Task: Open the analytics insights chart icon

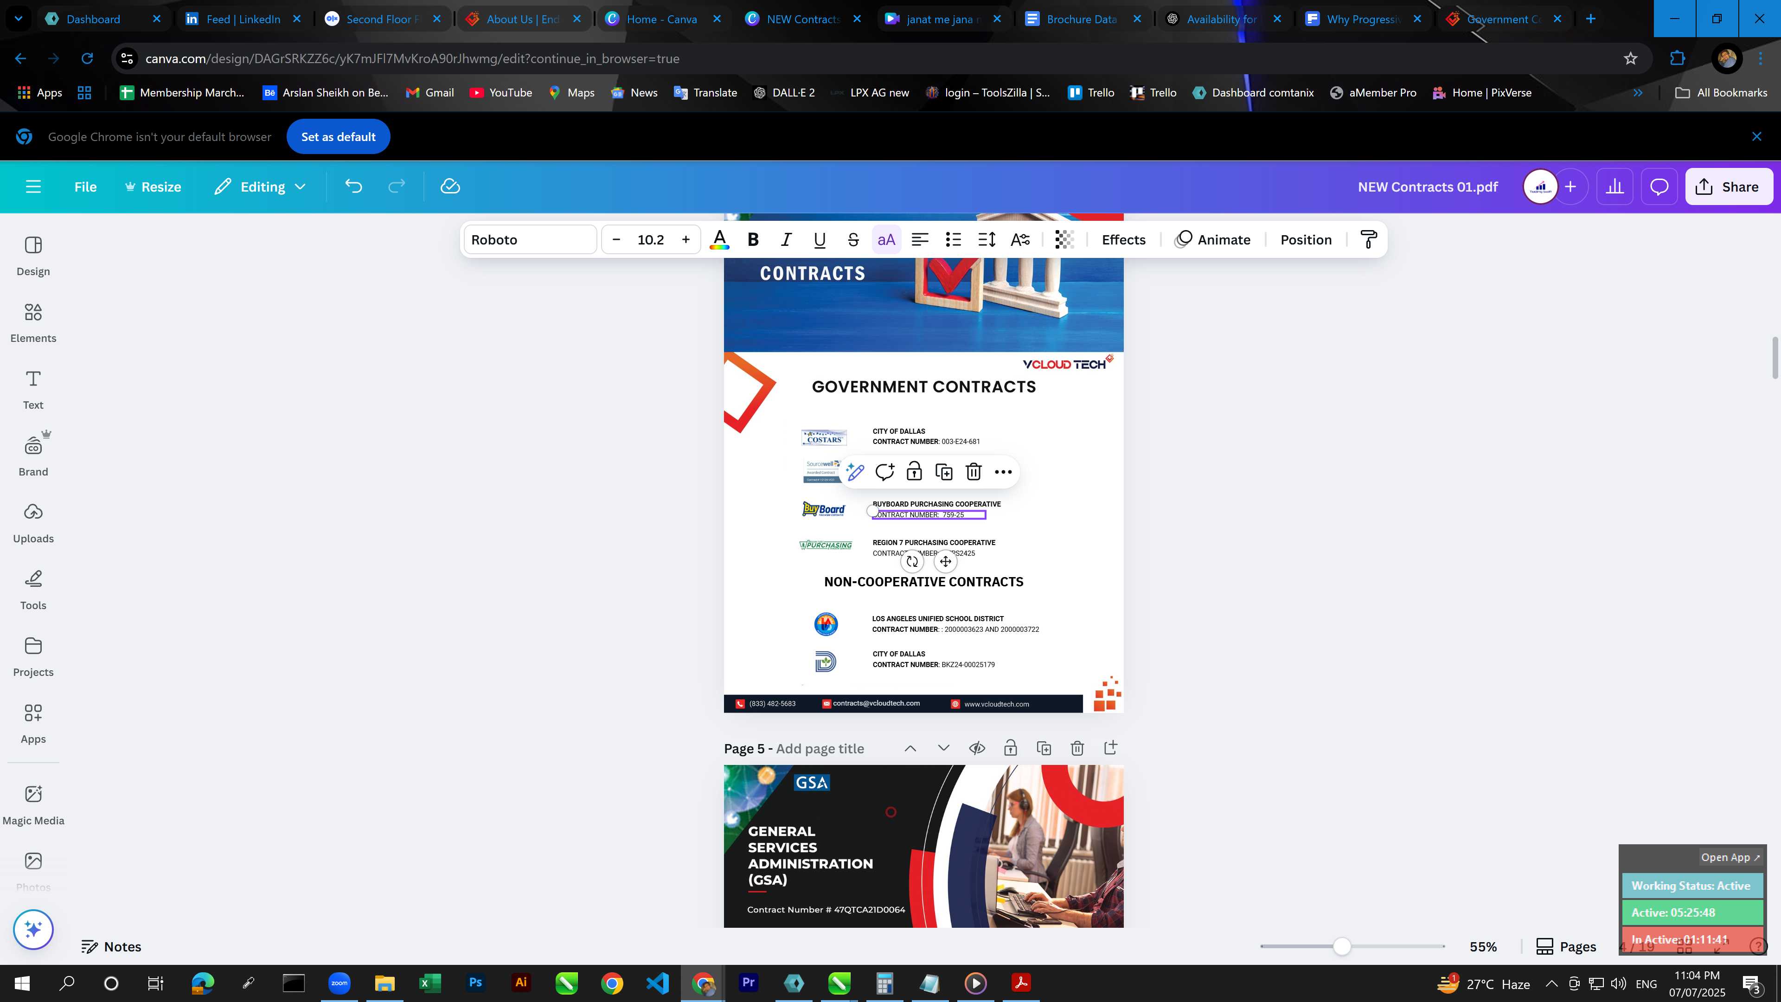Action: (1615, 186)
